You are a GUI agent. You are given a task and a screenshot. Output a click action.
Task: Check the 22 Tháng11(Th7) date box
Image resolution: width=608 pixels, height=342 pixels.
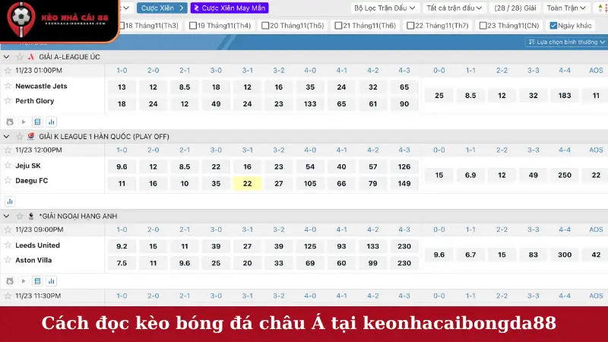(410, 26)
